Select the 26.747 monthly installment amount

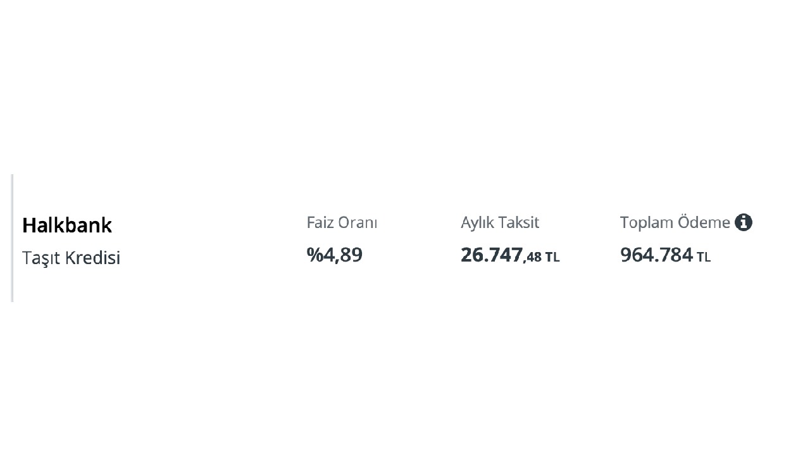492,255
